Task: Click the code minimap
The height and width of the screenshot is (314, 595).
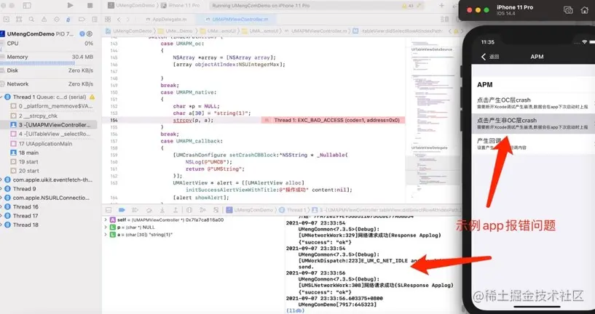Action: click(431, 118)
